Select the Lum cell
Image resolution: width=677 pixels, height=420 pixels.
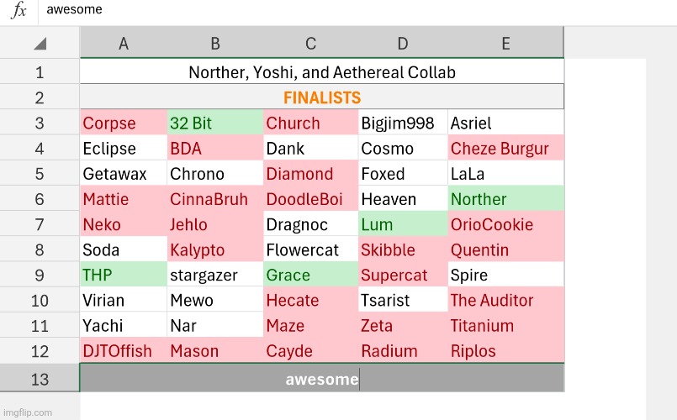403,224
